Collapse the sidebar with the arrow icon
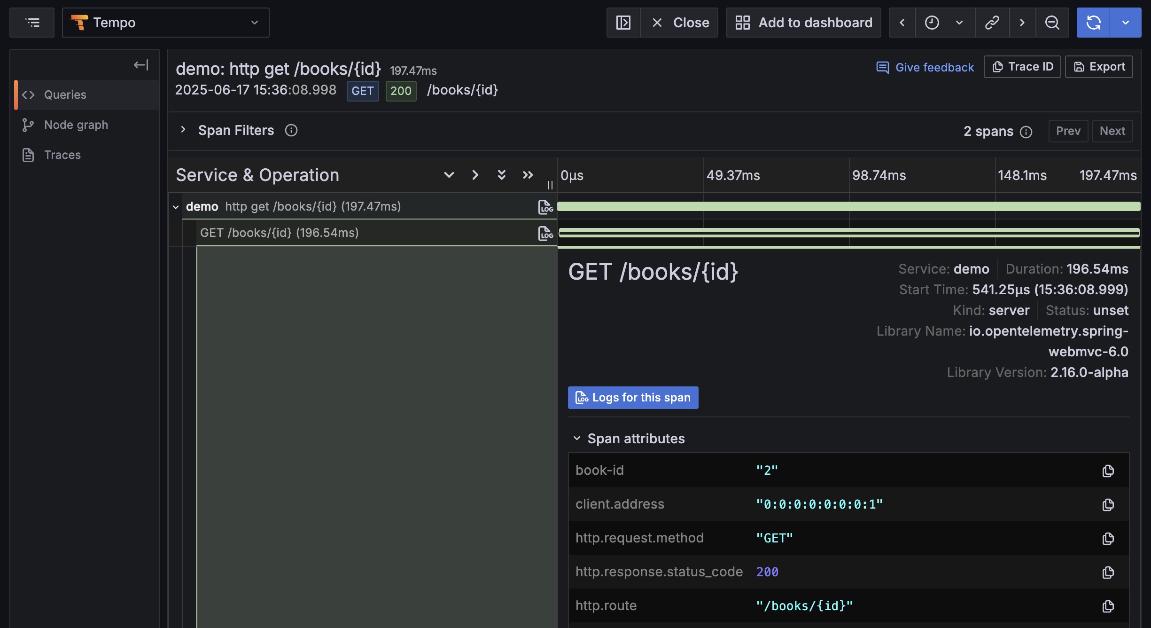1151x628 pixels. 140,65
